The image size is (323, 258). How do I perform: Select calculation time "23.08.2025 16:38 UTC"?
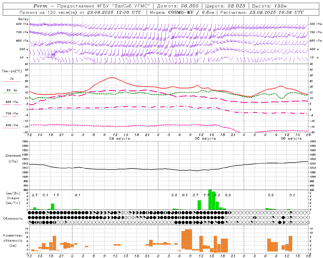pos(277,12)
